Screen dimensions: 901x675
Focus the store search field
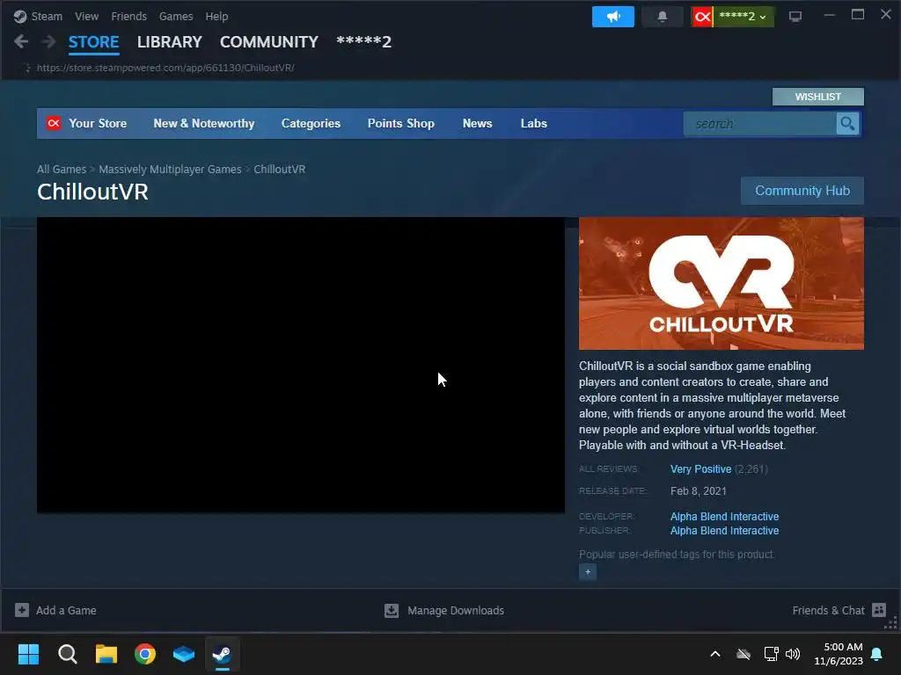[x=759, y=123]
